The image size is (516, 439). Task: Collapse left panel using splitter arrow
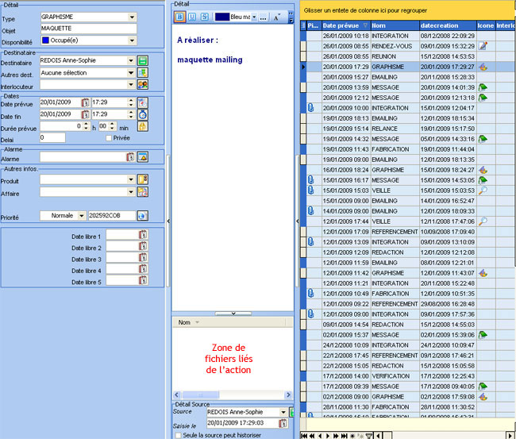tap(168, 221)
